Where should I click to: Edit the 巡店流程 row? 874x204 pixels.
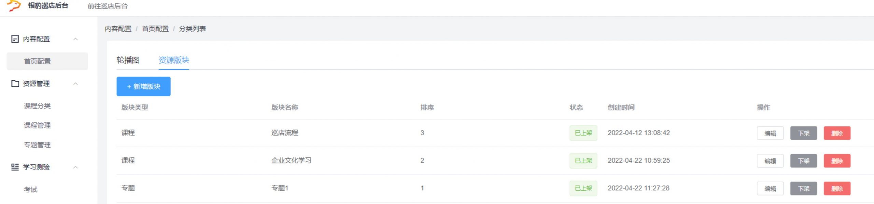tap(770, 133)
